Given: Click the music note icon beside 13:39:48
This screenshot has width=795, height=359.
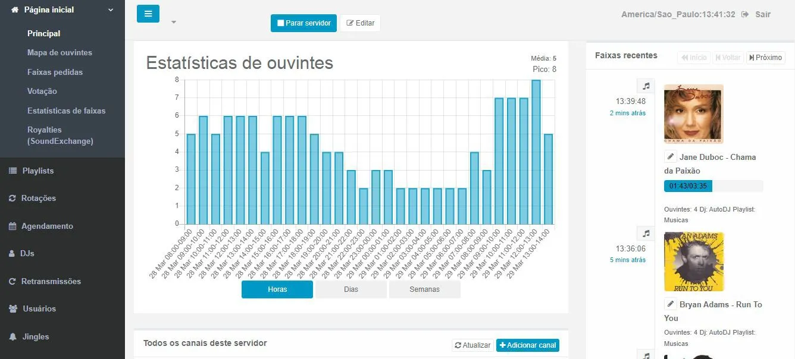Looking at the screenshot, I should [646, 86].
